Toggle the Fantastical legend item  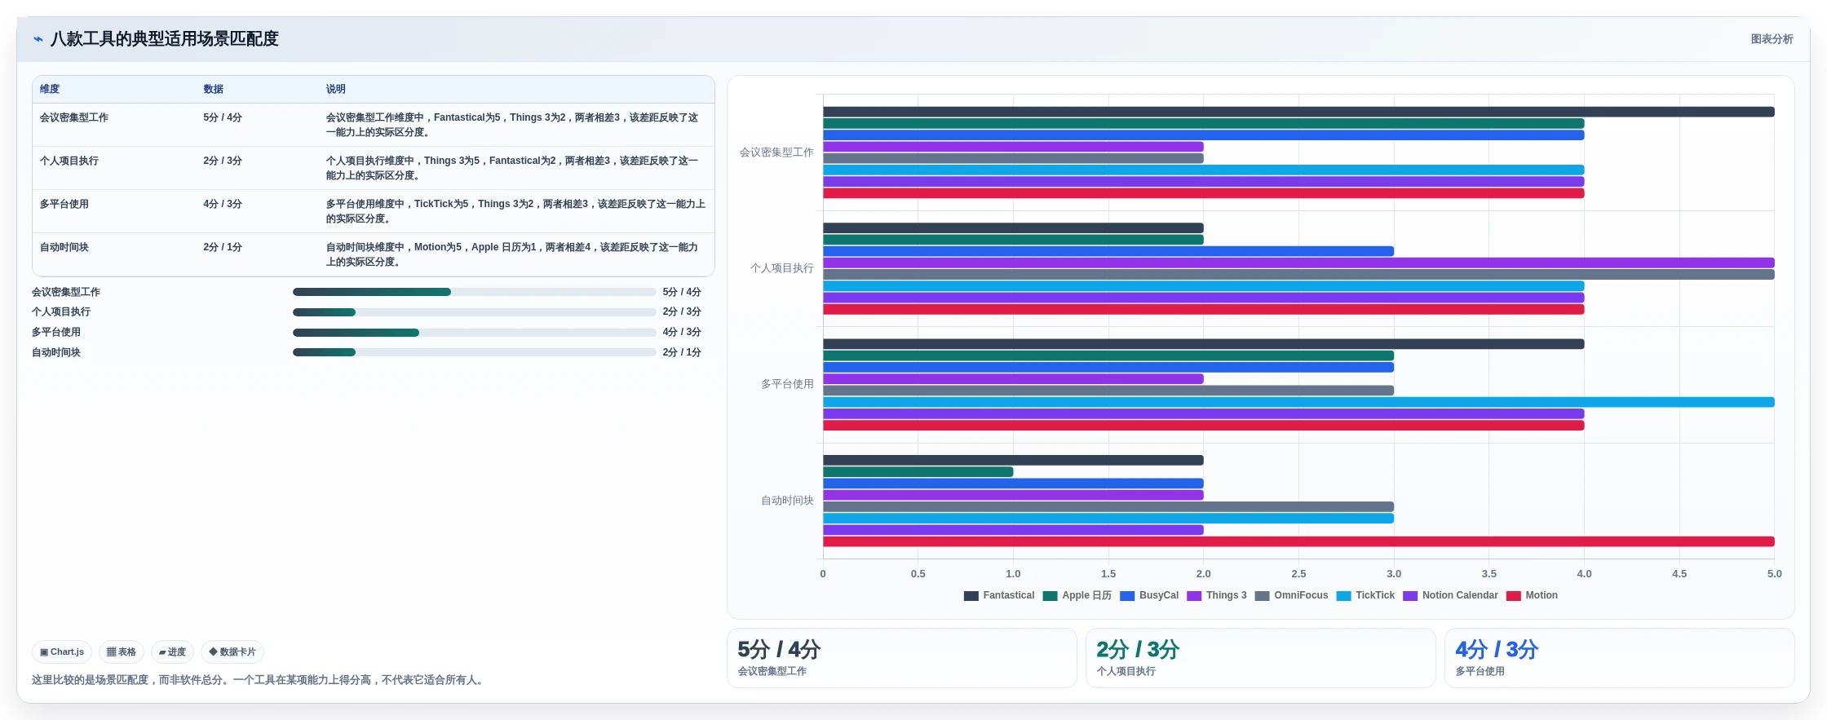click(999, 596)
